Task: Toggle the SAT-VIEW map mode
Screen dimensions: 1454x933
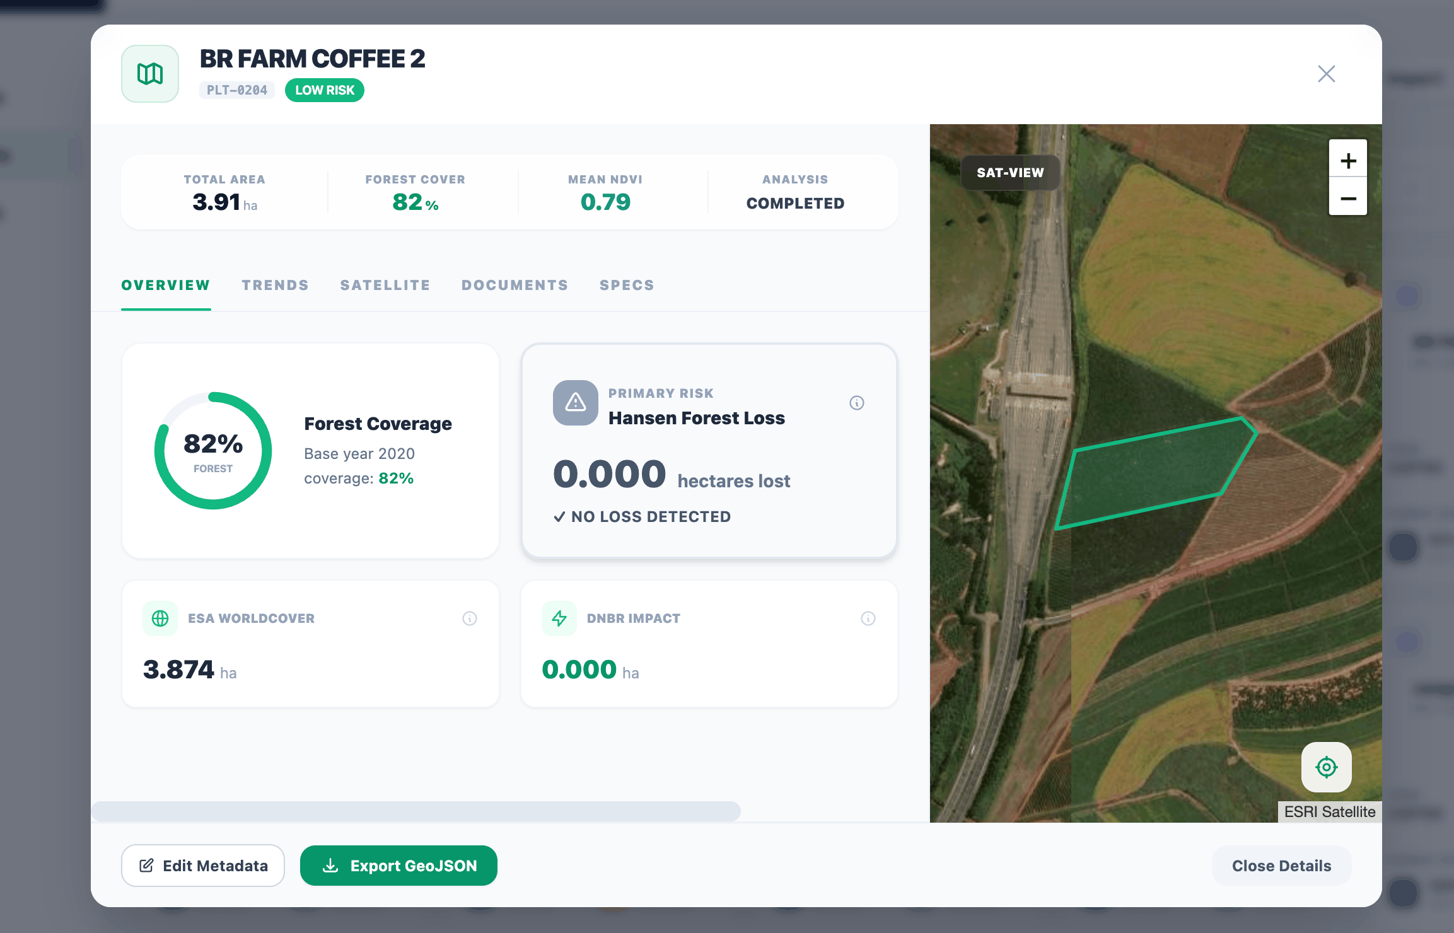Action: [1009, 172]
